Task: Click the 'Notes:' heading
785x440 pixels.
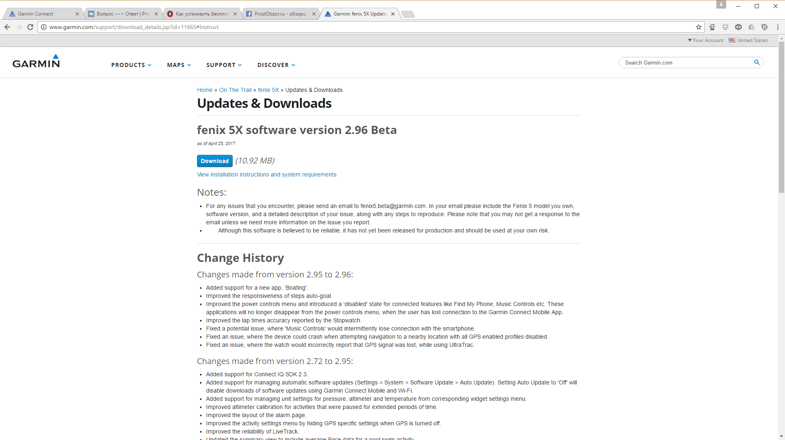Action: [211, 192]
